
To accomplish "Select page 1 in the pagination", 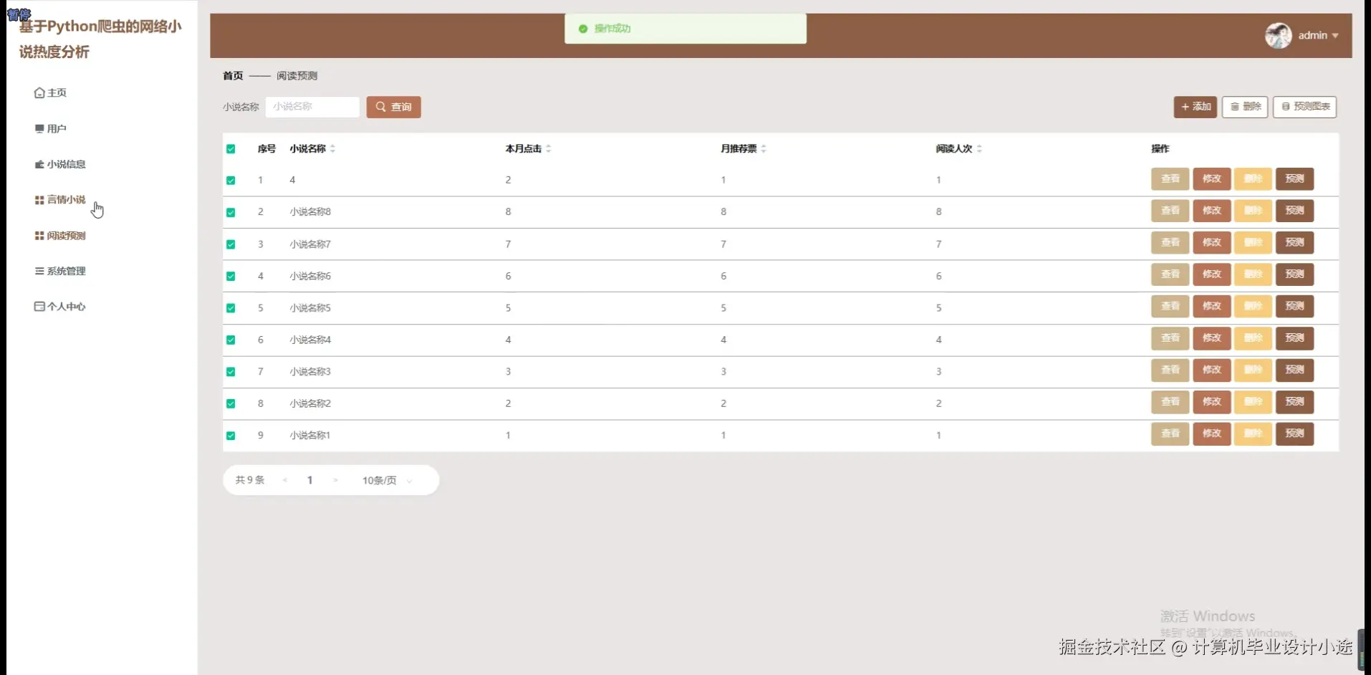I will point(310,481).
